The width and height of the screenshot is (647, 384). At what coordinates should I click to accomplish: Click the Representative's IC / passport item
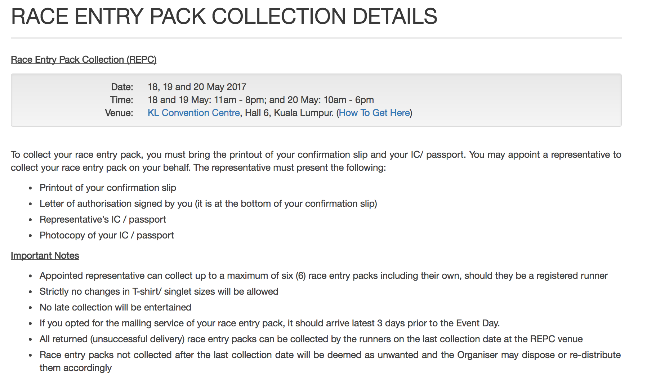(103, 219)
